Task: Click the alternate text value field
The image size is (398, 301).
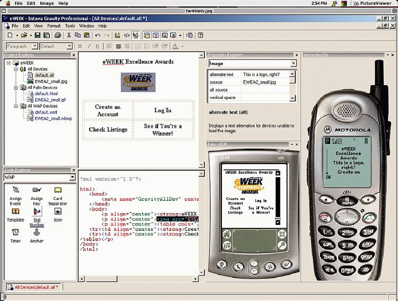Action: pyautogui.click(x=265, y=74)
